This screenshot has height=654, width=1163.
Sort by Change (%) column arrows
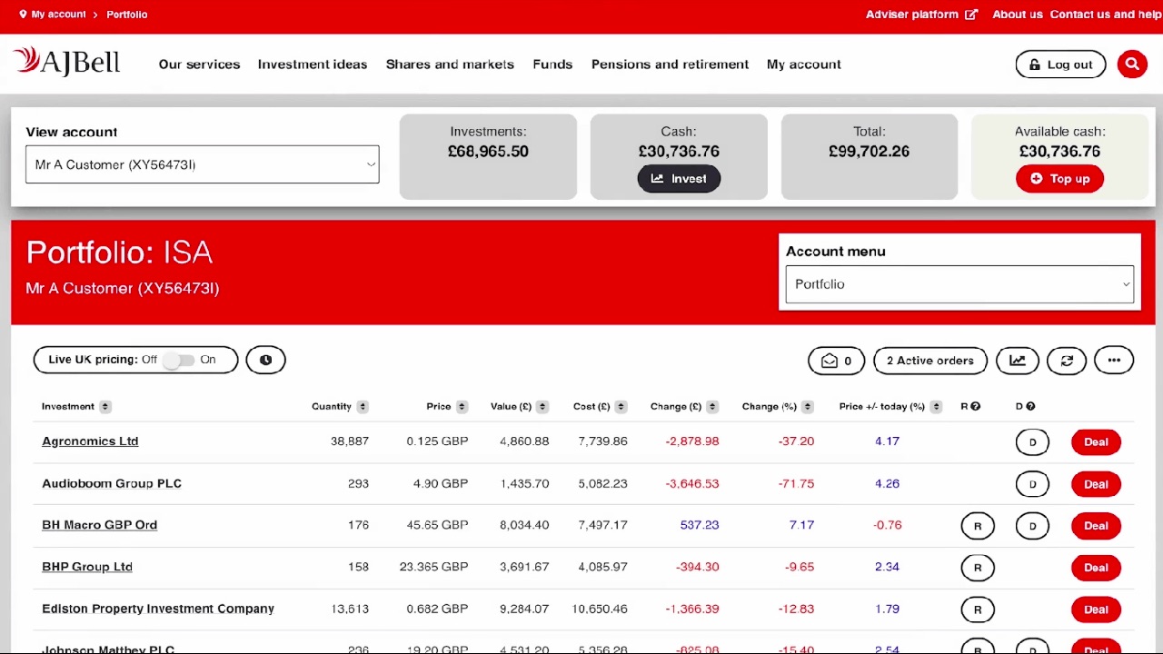(808, 406)
